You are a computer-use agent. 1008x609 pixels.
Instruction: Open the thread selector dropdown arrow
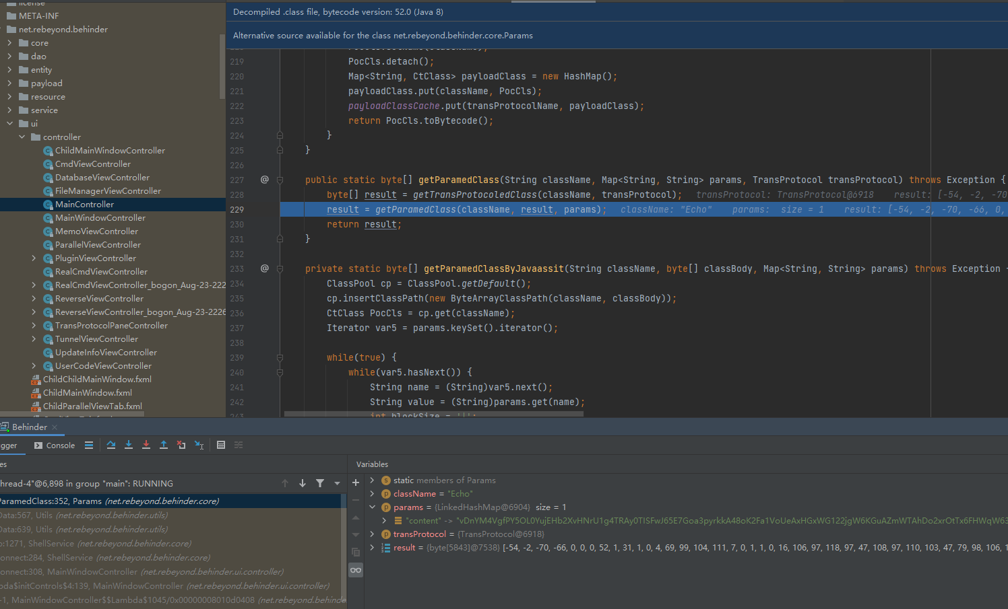click(x=337, y=483)
